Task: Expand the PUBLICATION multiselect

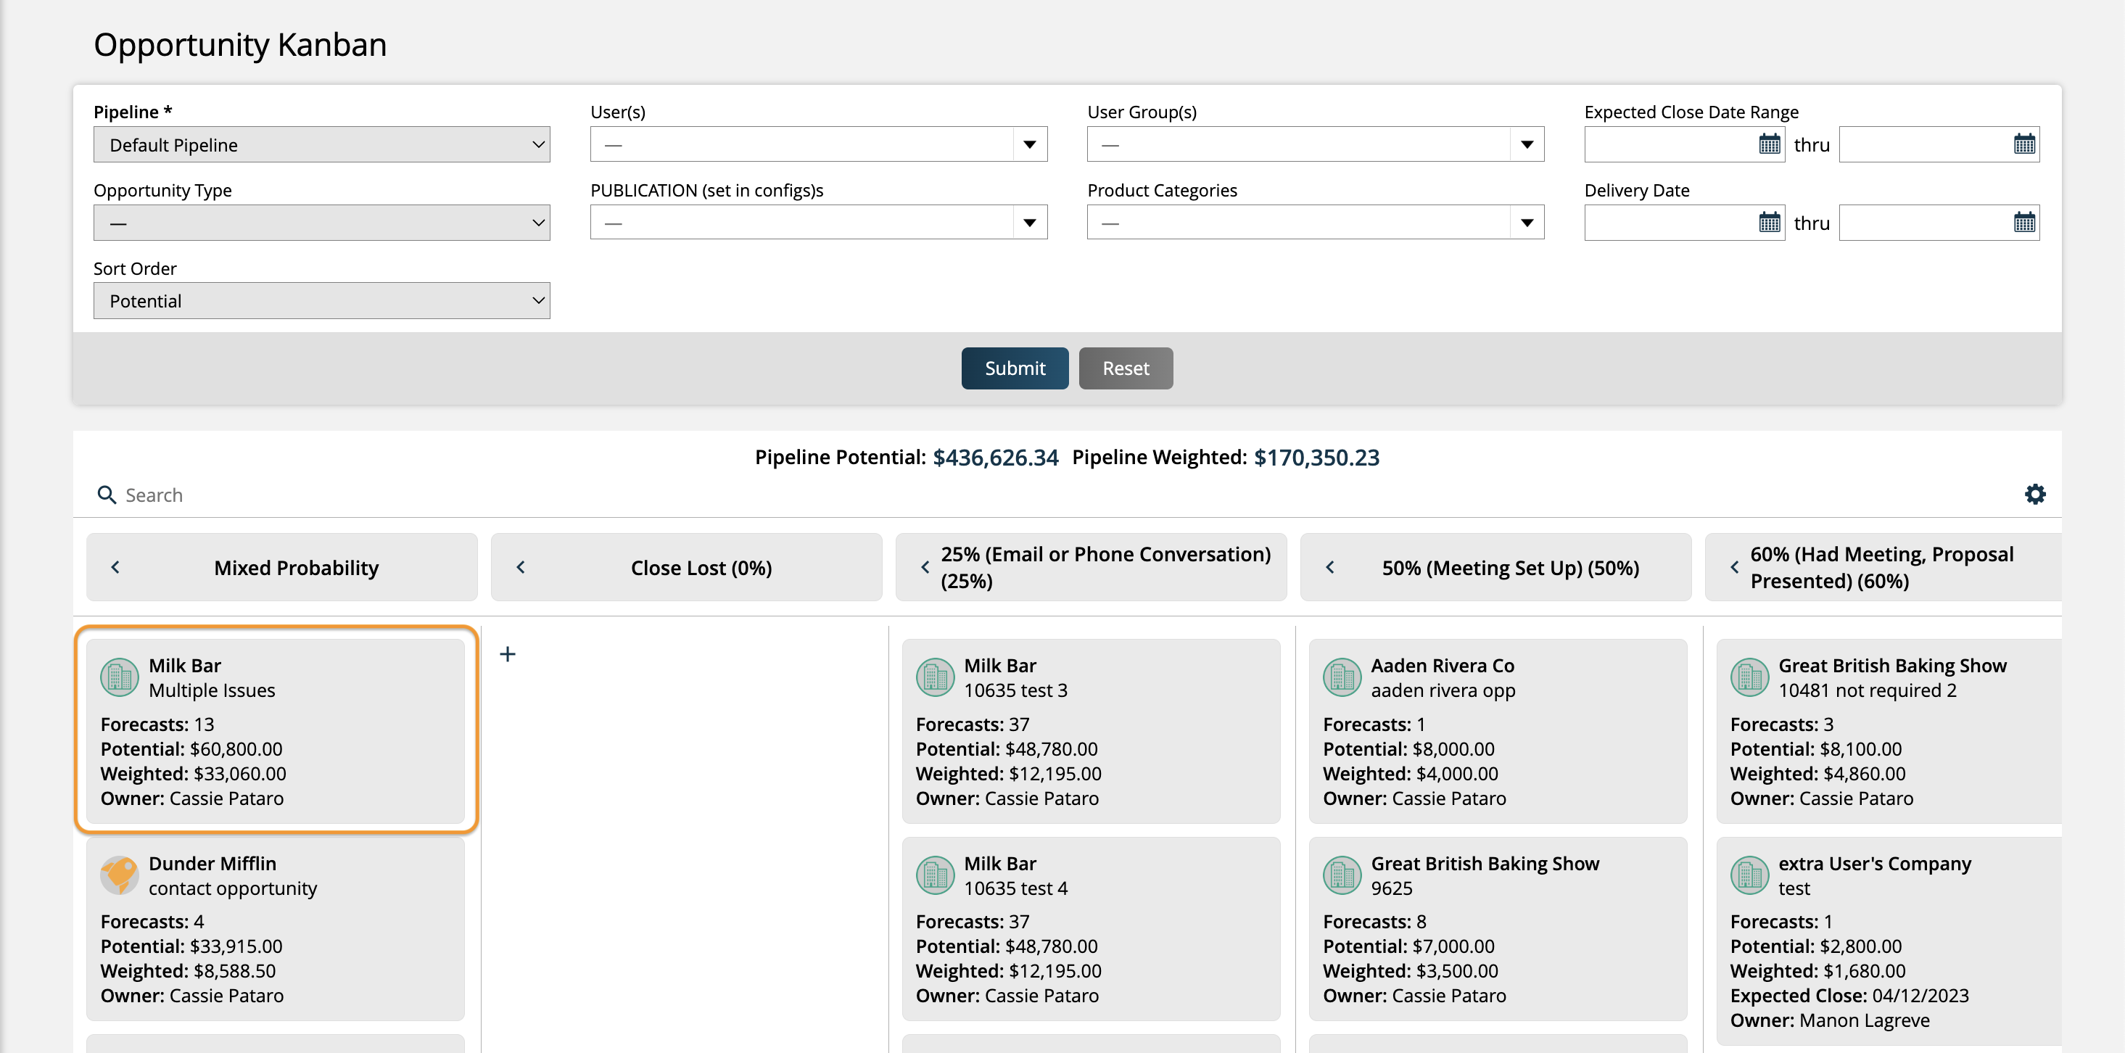Action: pyautogui.click(x=1030, y=223)
